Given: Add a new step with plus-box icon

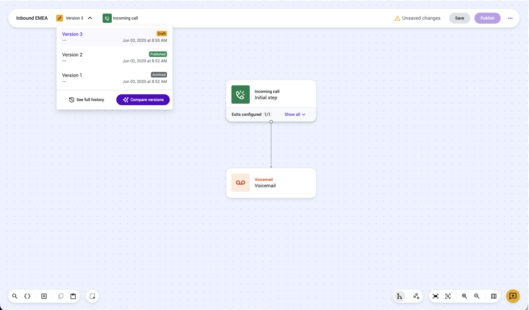Looking at the screenshot, I should tap(44, 296).
